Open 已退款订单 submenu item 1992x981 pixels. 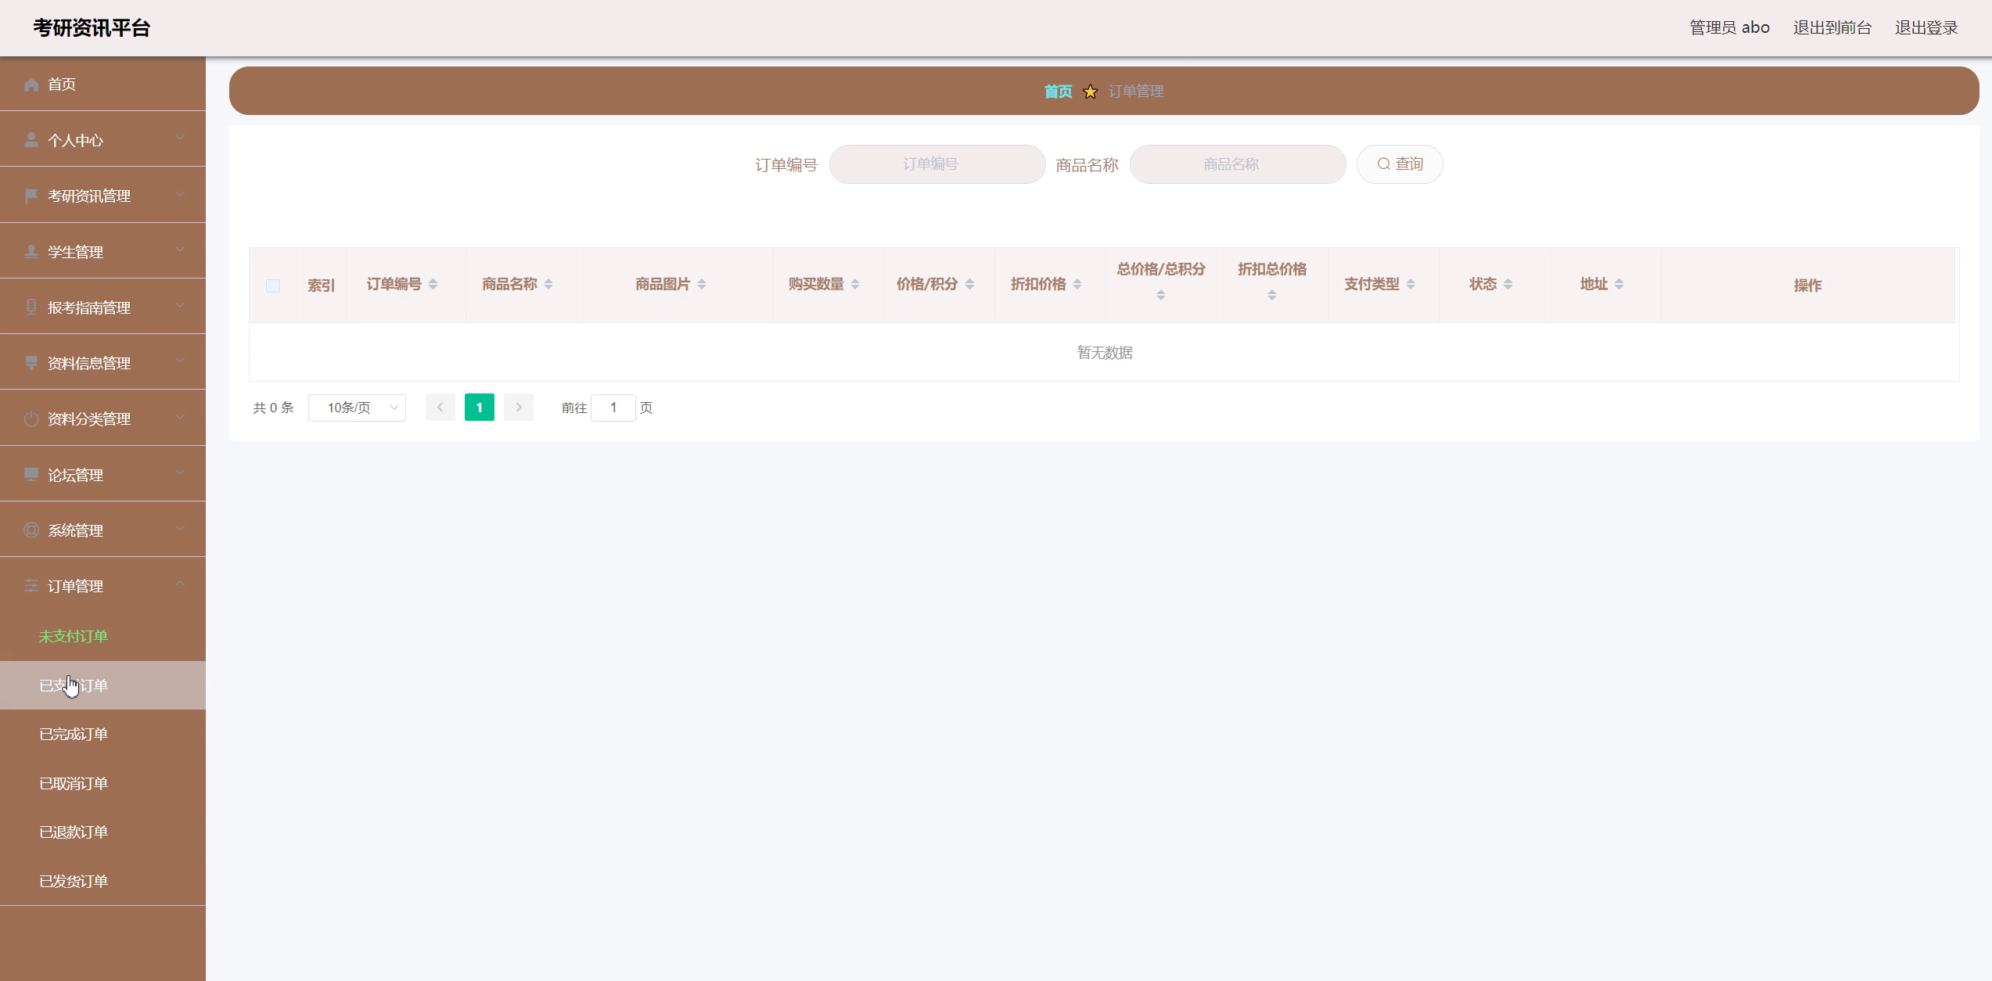[102, 832]
